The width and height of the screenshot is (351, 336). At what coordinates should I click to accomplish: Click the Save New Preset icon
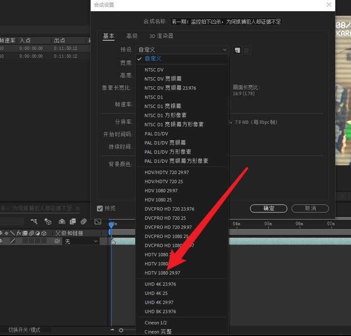(237, 50)
